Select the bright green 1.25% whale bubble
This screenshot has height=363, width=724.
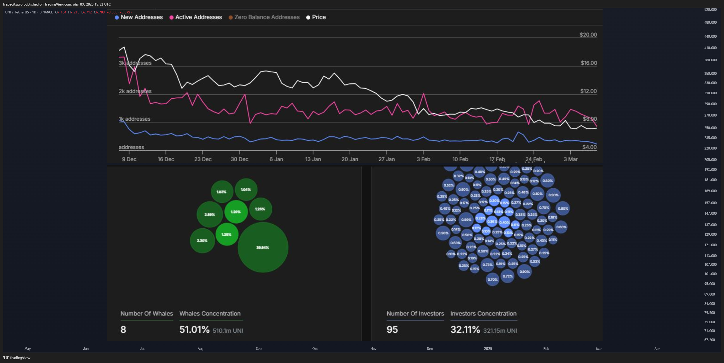tap(227, 234)
